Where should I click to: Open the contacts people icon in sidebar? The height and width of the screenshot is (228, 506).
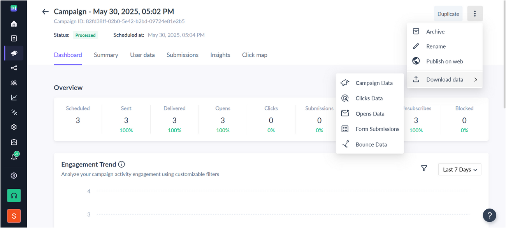coord(14,82)
